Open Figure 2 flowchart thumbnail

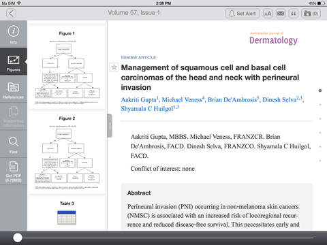67,152
